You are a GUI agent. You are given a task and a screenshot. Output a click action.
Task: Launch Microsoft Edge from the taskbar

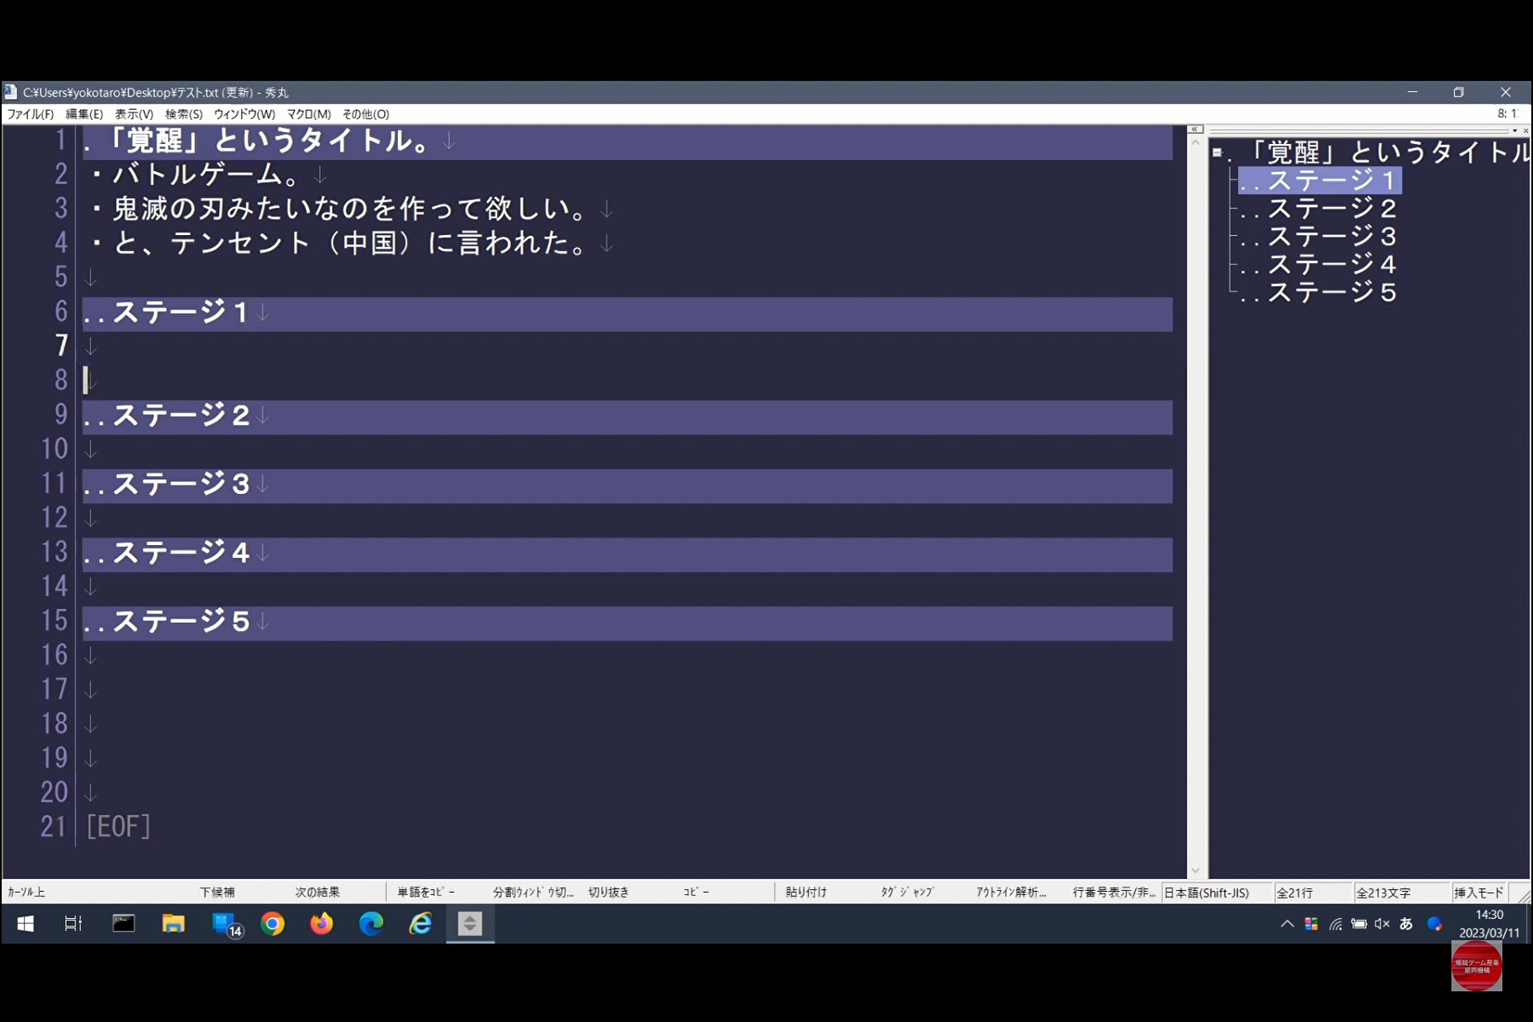tap(371, 924)
